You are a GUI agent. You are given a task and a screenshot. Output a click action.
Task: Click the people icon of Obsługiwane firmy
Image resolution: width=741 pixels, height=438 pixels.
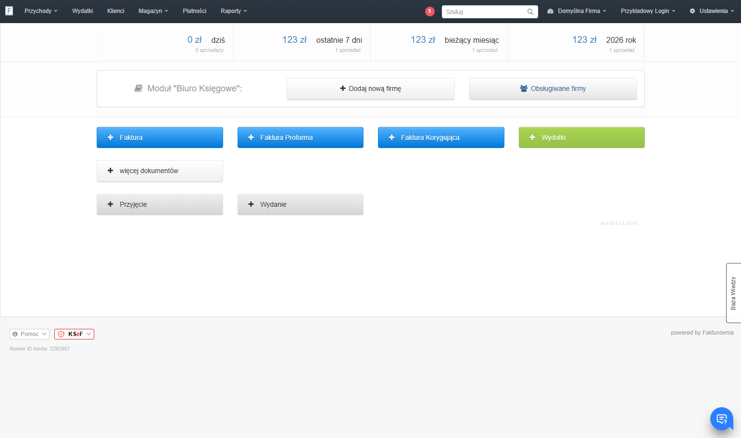point(524,88)
